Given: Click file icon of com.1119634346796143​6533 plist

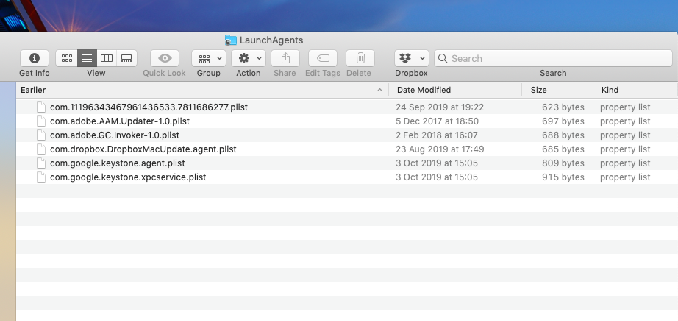Looking at the screenshot, I should (x=41, y=107).
